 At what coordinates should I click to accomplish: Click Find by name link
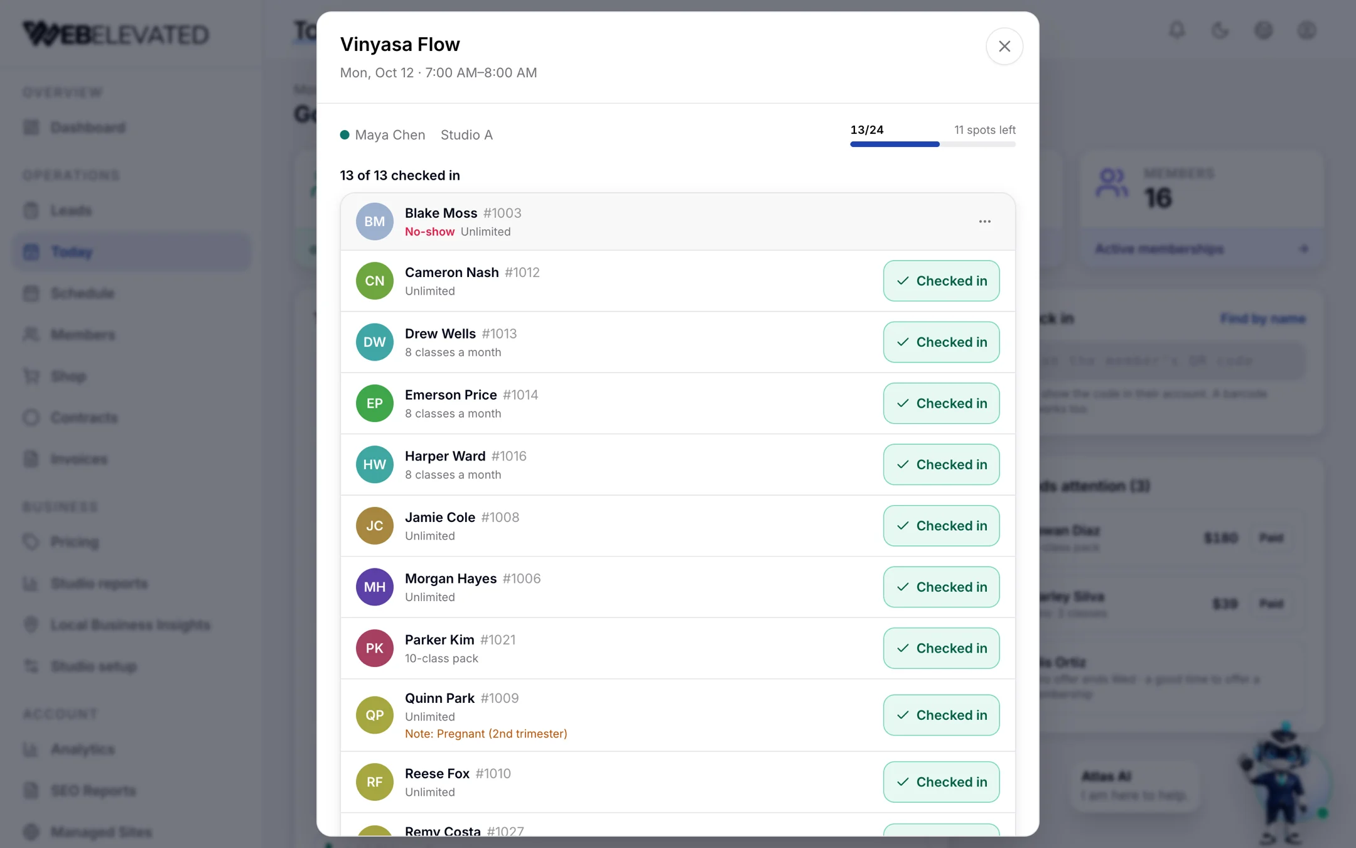point(1262,318)
